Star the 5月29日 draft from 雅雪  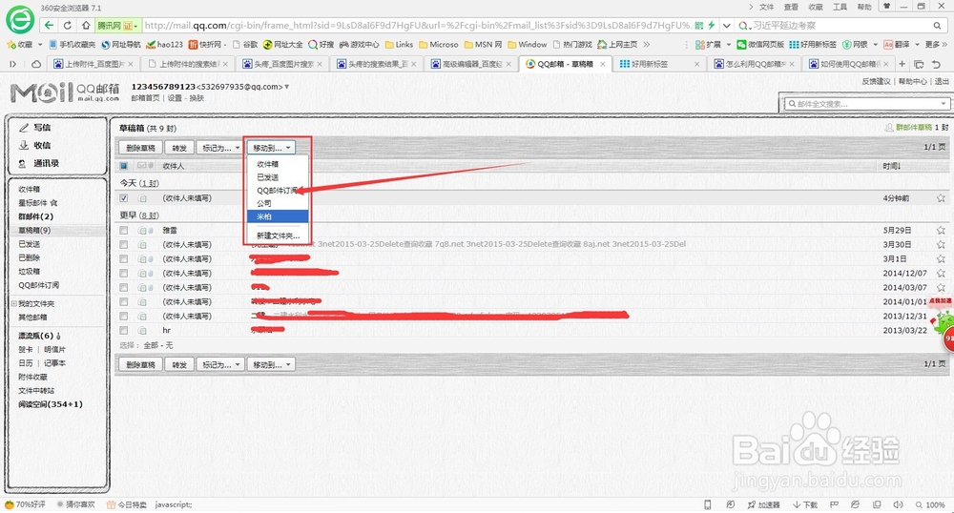941,231
